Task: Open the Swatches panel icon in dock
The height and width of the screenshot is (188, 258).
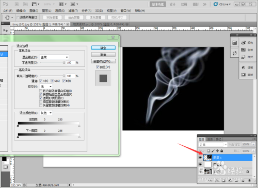Action: click(243, 50)
